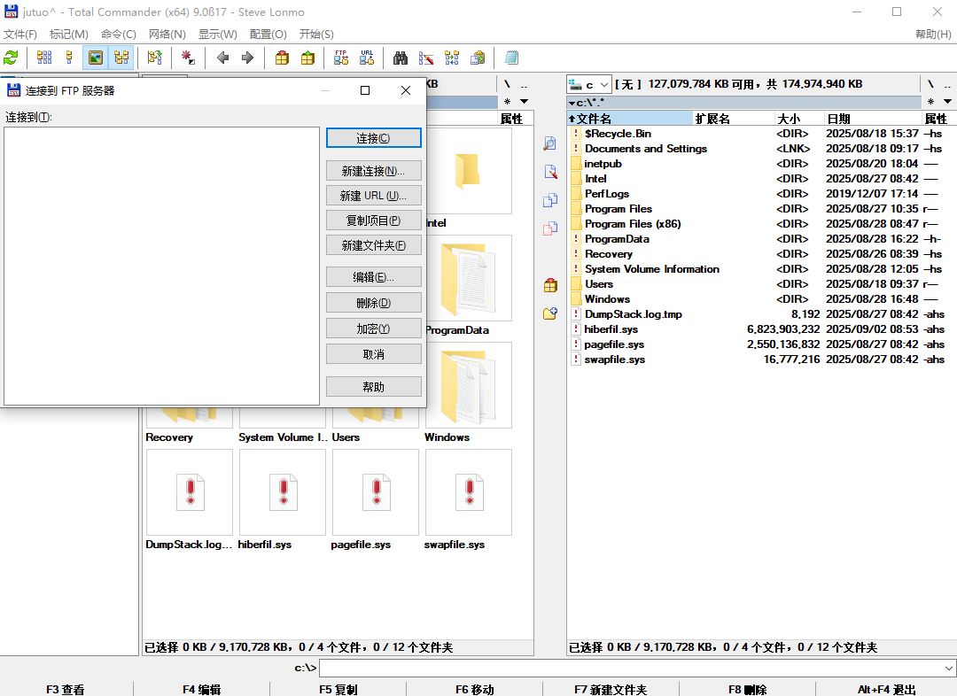Click the green refresh icon in toolbar
The width and height of the screenshot is (957, 696).
click(11, 58)
